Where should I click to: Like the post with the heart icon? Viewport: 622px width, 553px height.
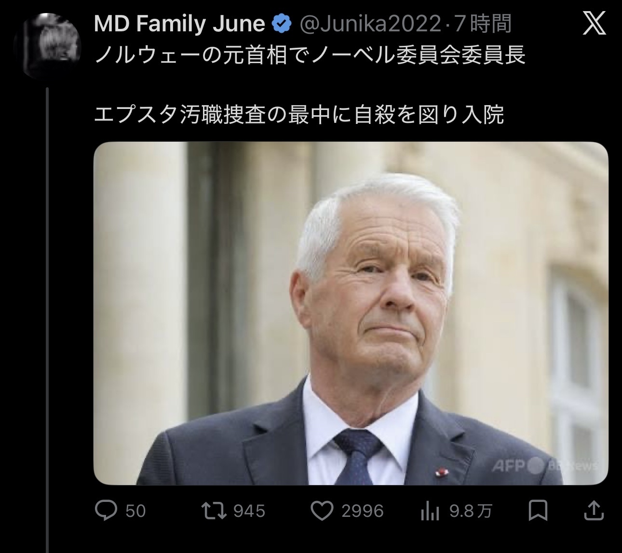pos(322,511)
